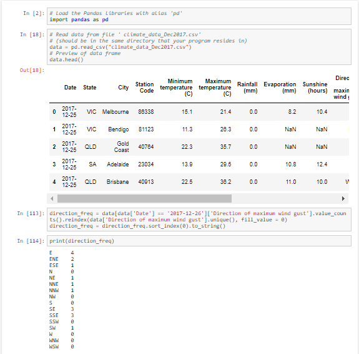Click the Bendigo evaporation NaN cell
The width and height of the screenshot is (359, 354).
coord(290,129)
